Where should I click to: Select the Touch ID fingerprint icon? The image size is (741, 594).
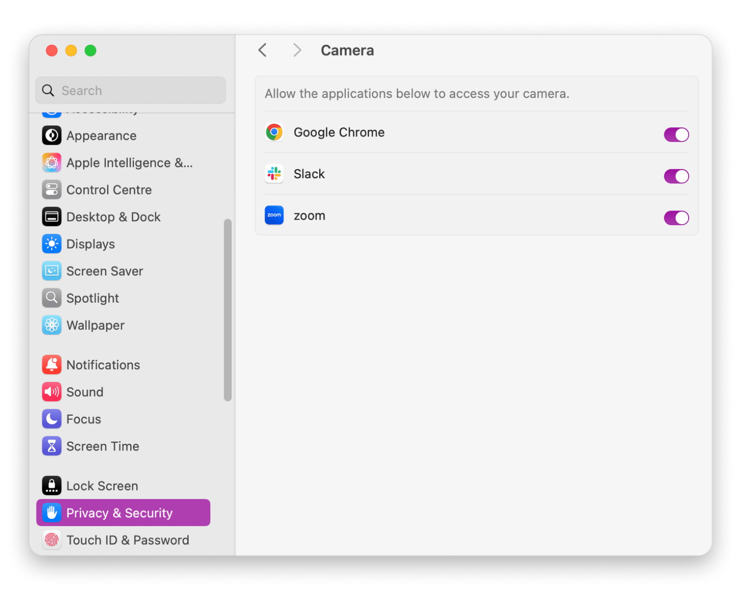(x=52, y=540)
